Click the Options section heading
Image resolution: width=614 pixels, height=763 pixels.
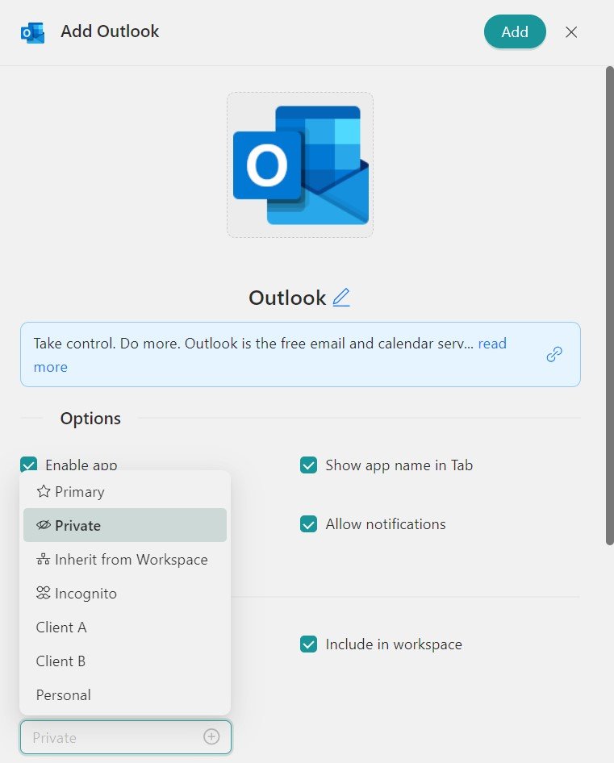90,419
